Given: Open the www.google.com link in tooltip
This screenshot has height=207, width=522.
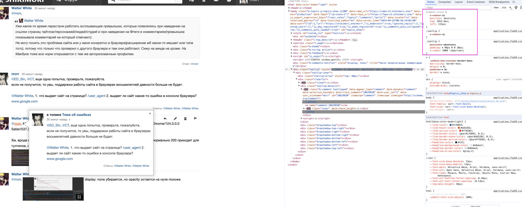Looking at the screenshot, I should click(x=60, y=159).
